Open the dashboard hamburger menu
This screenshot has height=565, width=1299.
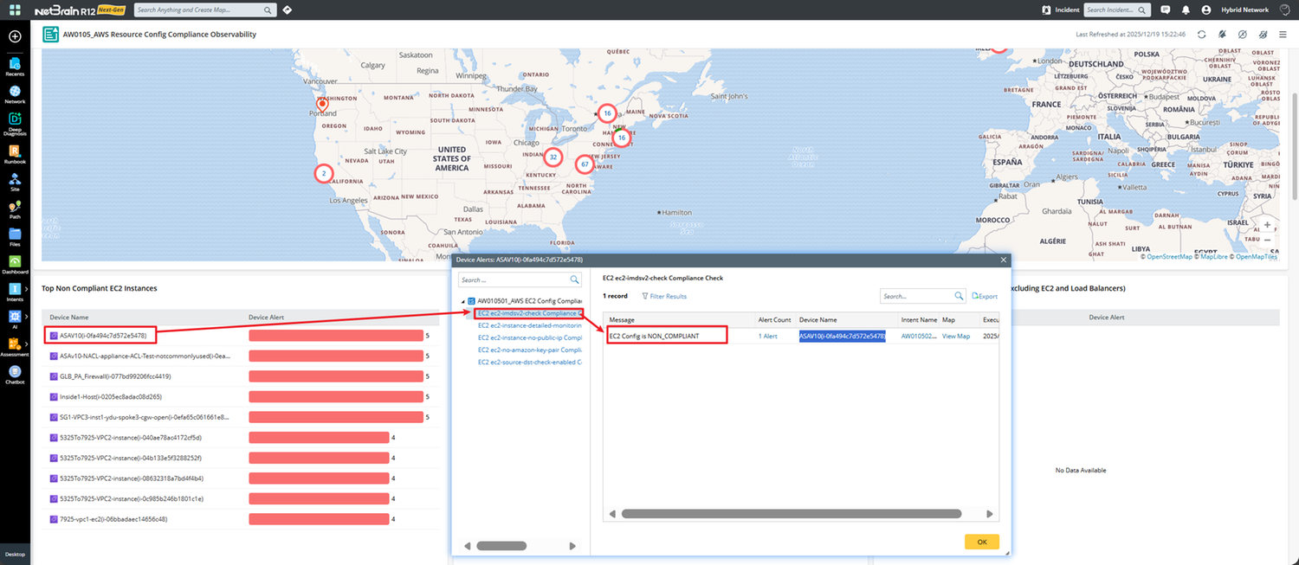pyautogui.click(x=1283, y=34)
